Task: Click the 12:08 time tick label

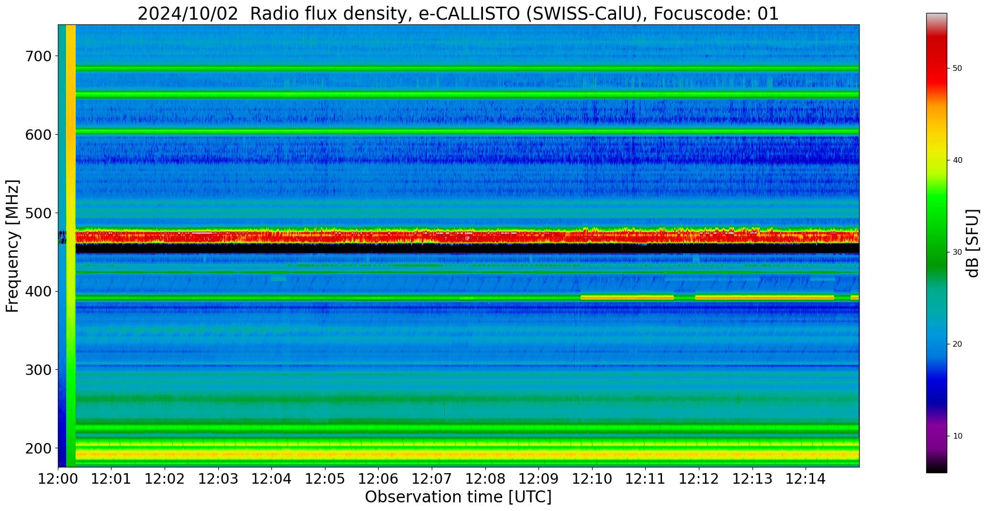Action: [485, 479]
